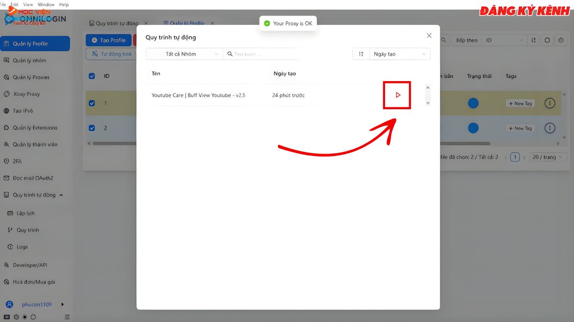574x322 pixels.
Task: Open the Tạo IPv6 section
Action: (x=23, y=111)
